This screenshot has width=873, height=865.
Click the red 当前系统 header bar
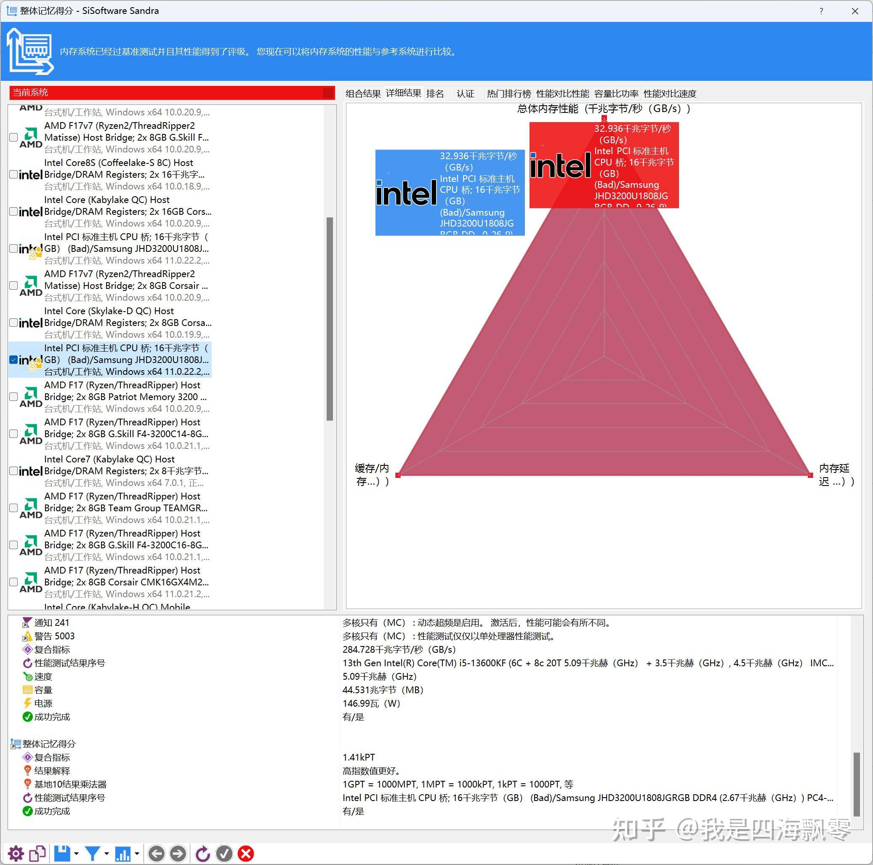(172, 93)
